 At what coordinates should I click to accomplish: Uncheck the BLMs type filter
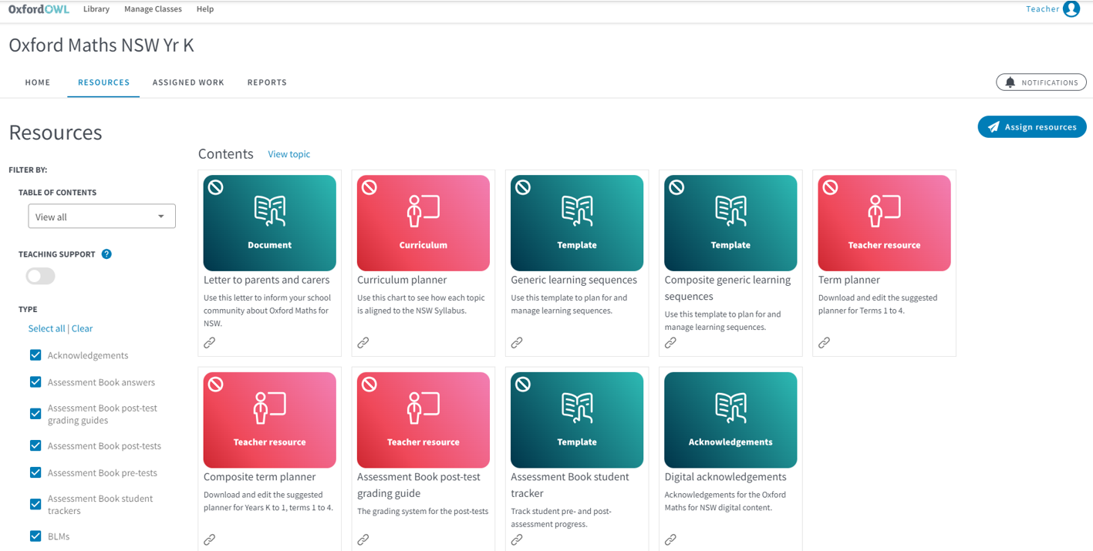pos(35,536)
